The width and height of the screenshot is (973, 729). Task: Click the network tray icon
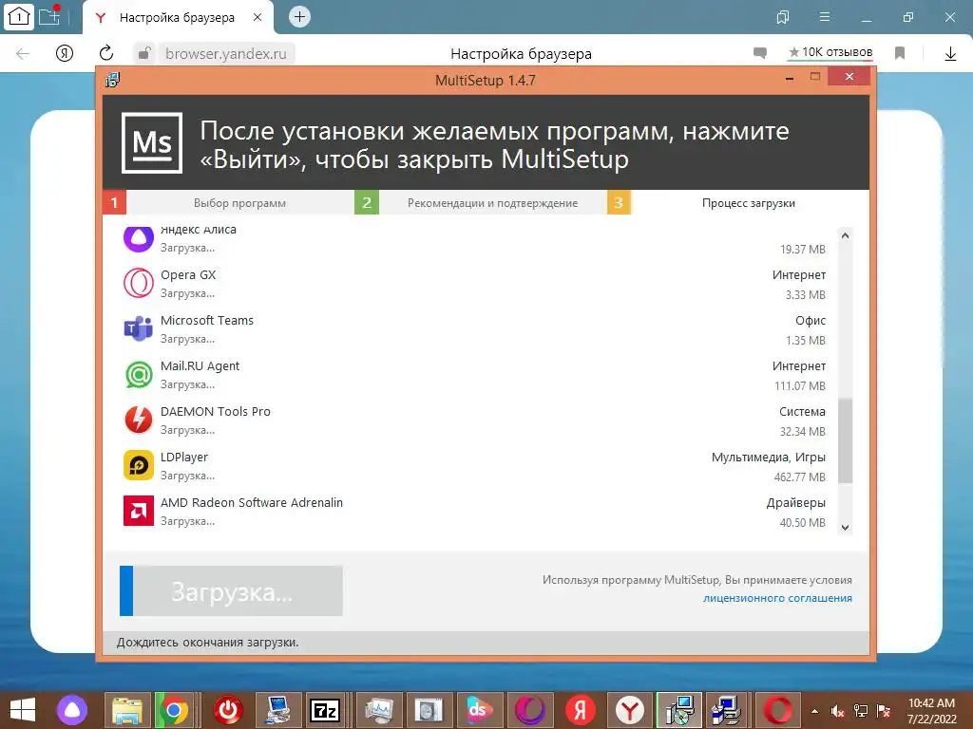pyautogui.click(x=861, y=711)
